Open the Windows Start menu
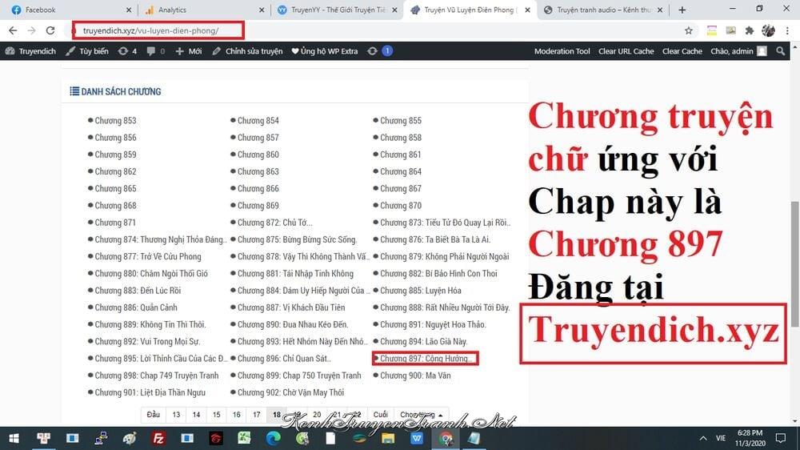Screen dimensions: 800x450 (14, 438)
